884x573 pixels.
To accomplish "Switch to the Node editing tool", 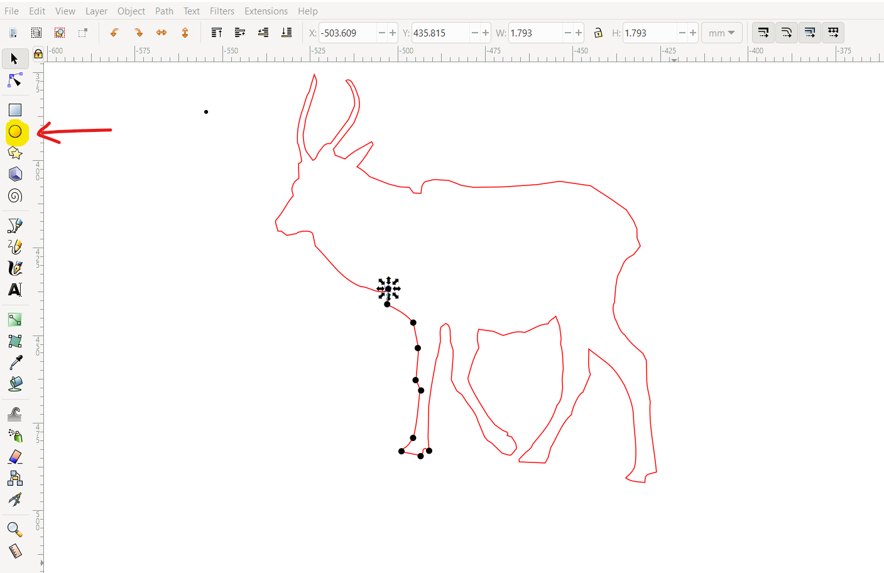I will pos(14,80).
